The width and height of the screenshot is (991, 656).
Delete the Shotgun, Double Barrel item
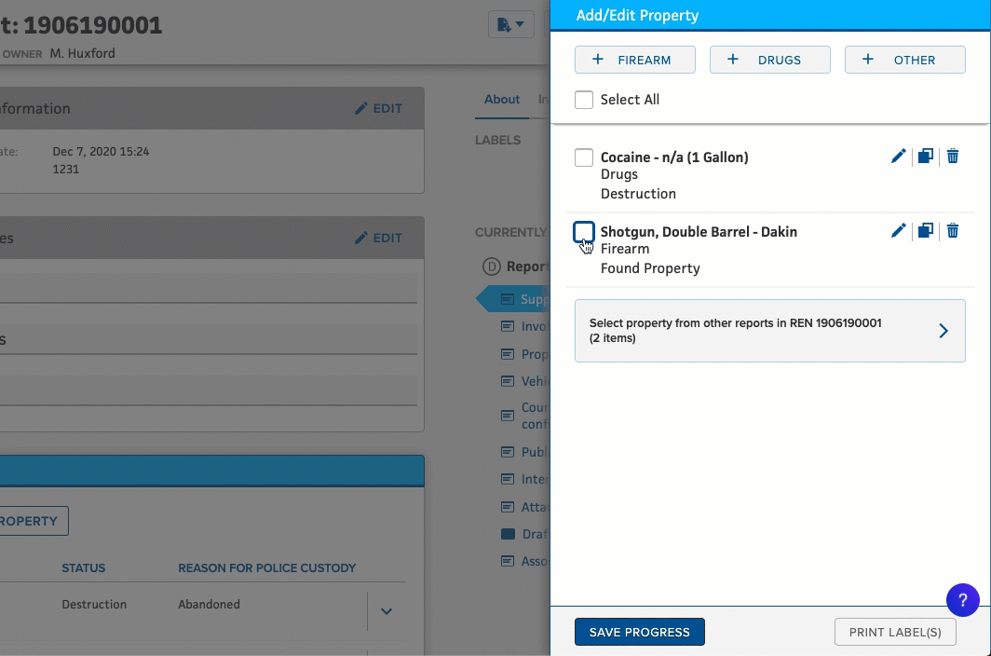pyautogui.click(x=953, y=230)
